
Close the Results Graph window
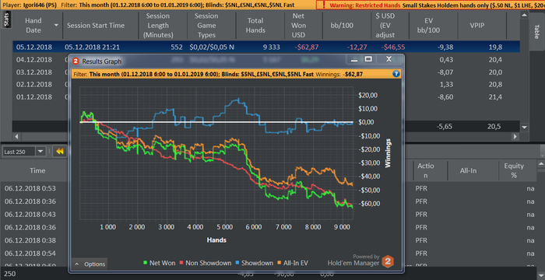coord(389,59)
